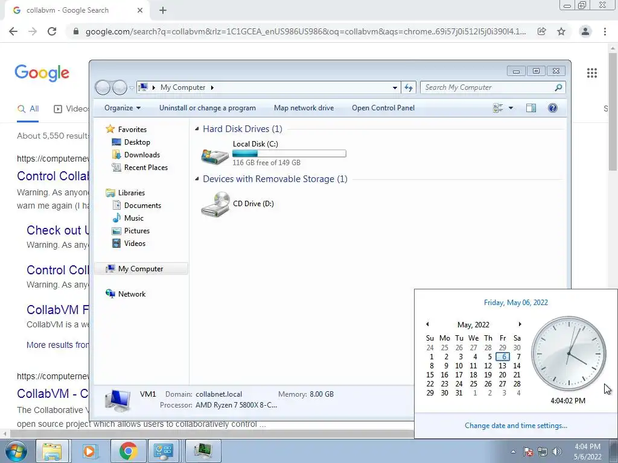Image resolution: width=618 pixels, height=463 pixels.
Task: Click Uninstall or change a program
Action: pos(208,108)
